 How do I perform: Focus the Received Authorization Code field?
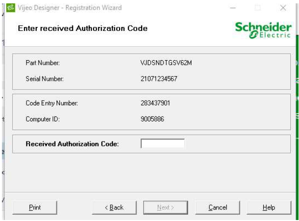[163, 143]
